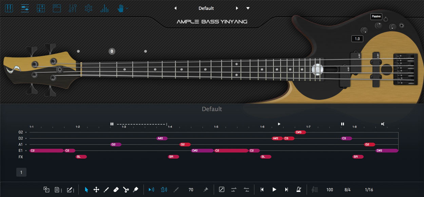Select the first A#2 note on D2 string

click(x=162, y=138)
